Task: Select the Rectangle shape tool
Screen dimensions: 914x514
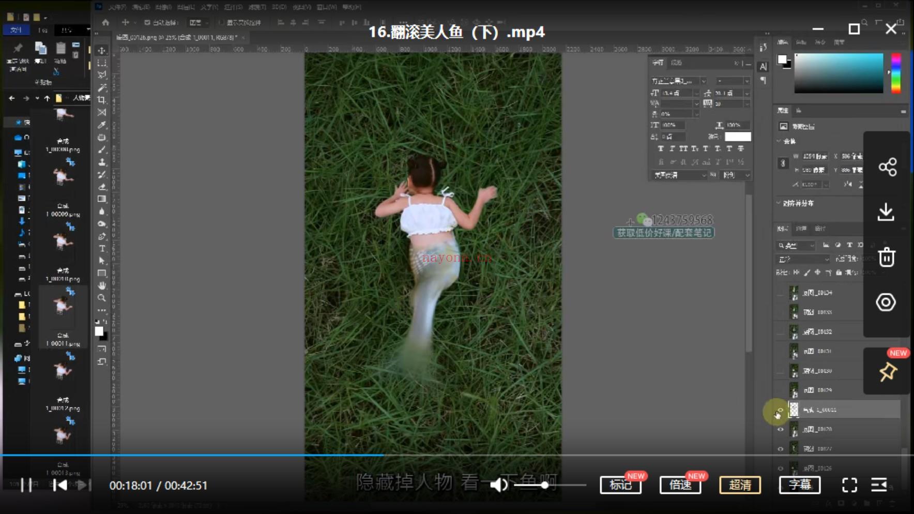Action: point(102,273)
